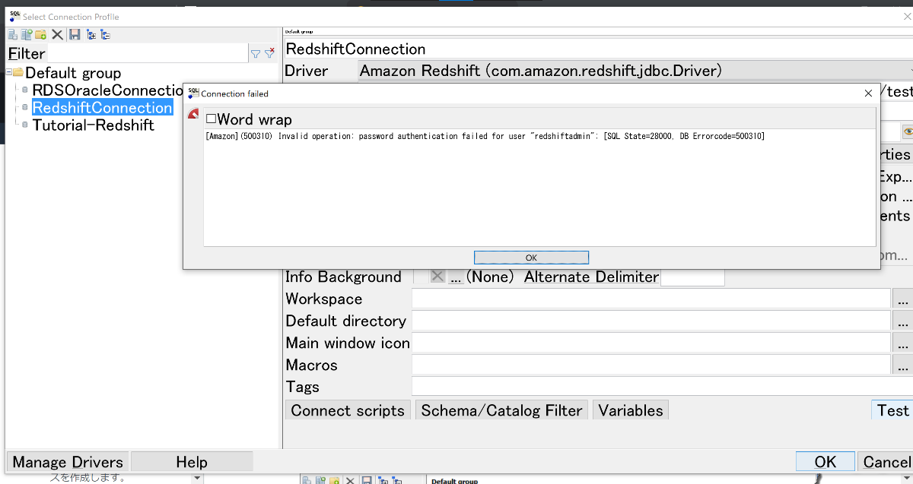
Task: Click OK in Select Connection Profile
Action: coord(826,462)
